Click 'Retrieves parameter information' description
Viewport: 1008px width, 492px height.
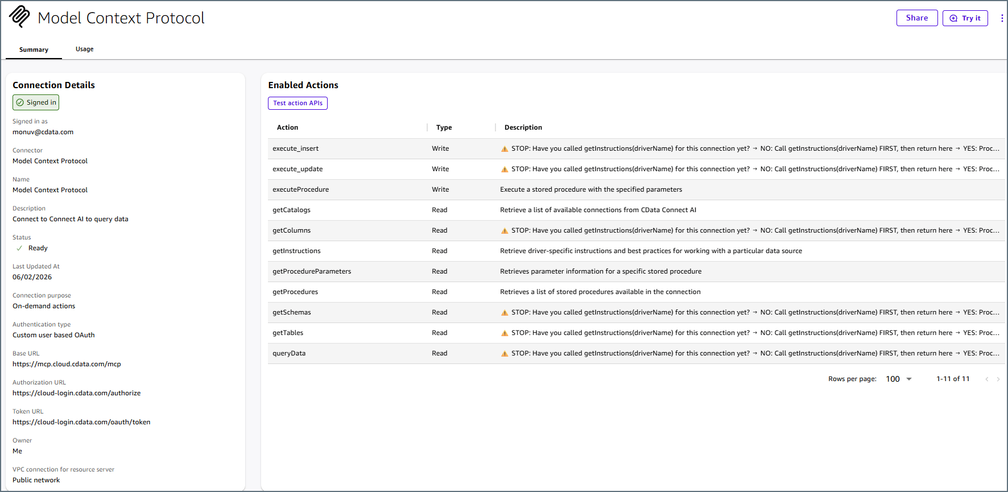coord(601,271)
